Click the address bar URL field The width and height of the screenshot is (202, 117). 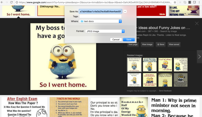95,2
